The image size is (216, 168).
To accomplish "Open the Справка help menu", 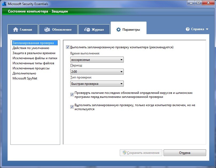I will [x=197, y=29].
